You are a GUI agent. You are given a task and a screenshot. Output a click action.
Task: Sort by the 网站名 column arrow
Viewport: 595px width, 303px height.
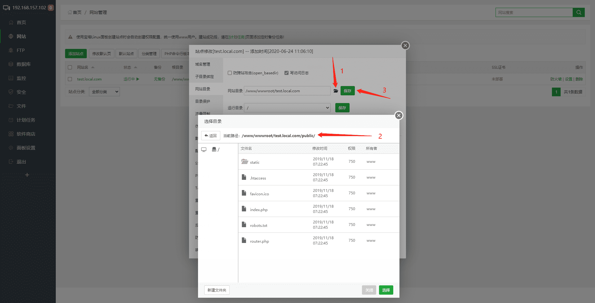pos(93,67)
